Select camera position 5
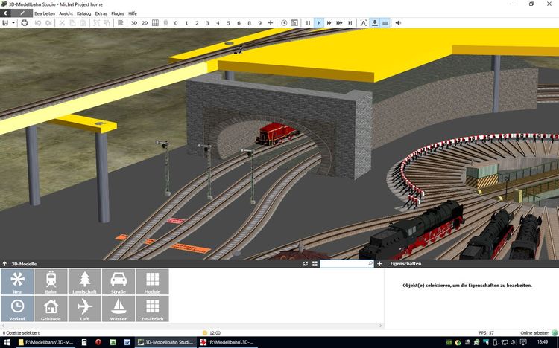This screenshot has width=559, height=348. click(x=229, y=23)
